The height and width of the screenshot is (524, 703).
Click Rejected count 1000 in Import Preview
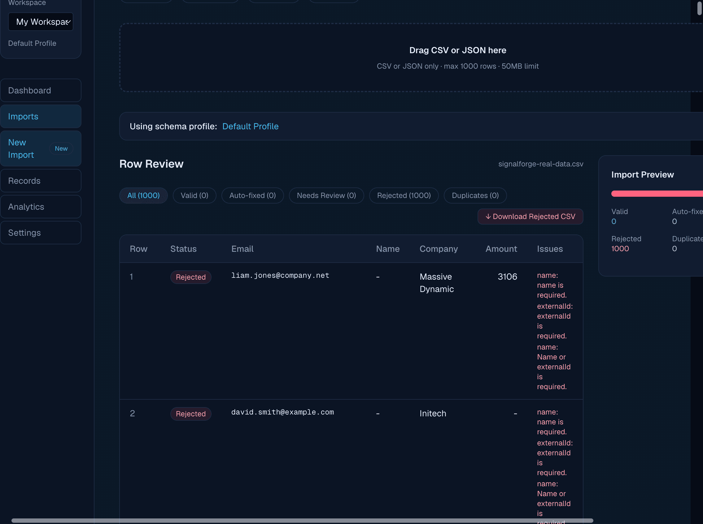click(620, 249)
